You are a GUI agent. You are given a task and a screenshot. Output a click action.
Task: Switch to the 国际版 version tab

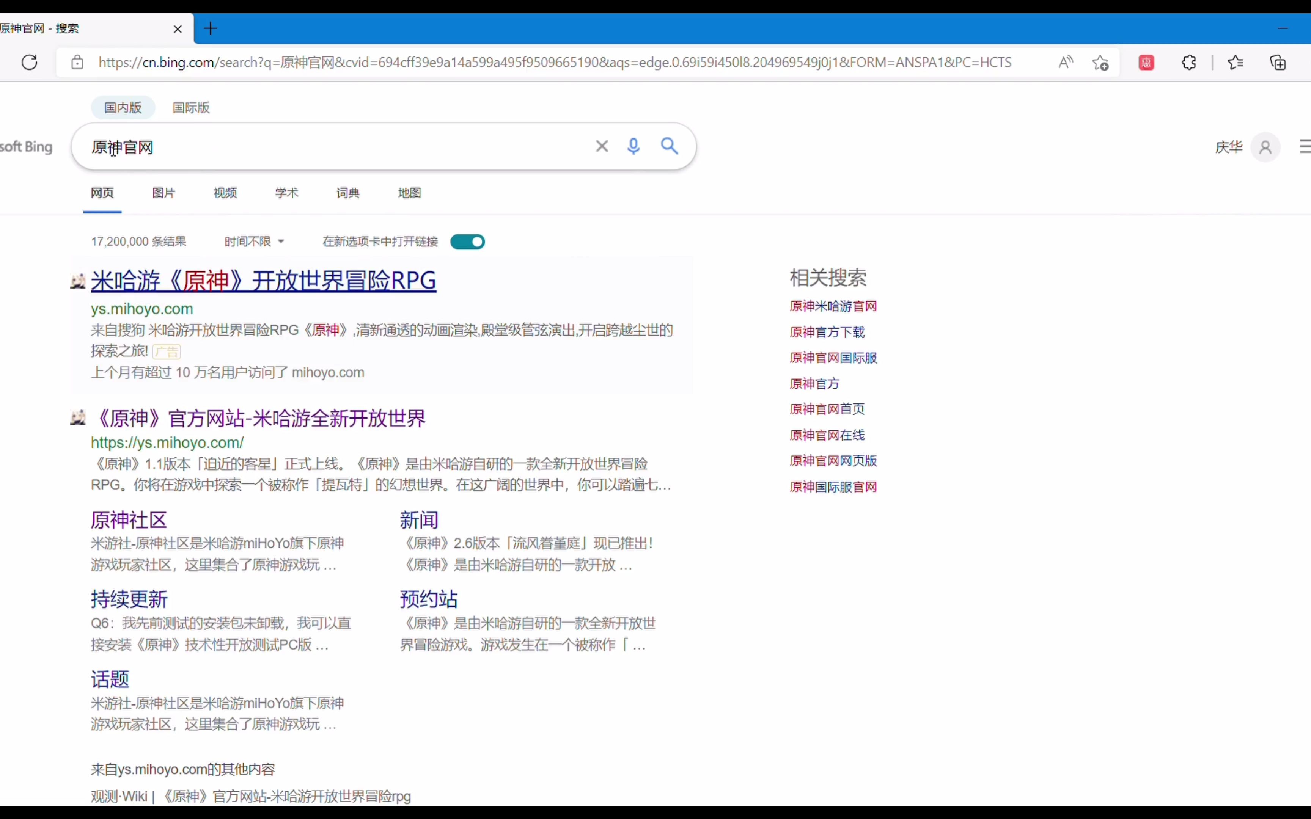[x=191, y=107]
